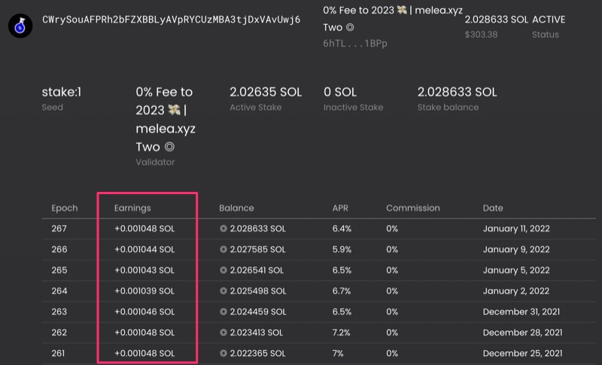The height and width of the screenshot is (365, 602).
Task: Click SOL icon beside 2.027585 balance row
Action: [223, 249]
